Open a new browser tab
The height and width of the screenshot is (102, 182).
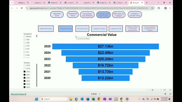147,3
